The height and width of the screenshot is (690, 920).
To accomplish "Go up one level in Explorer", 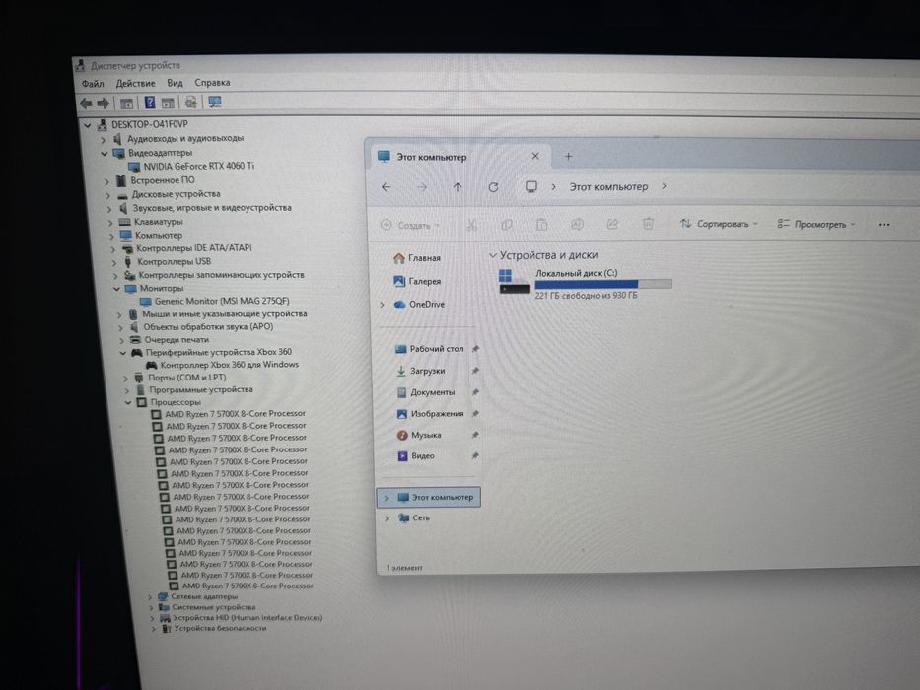I will pyautogui.click(x=458, y=187).
